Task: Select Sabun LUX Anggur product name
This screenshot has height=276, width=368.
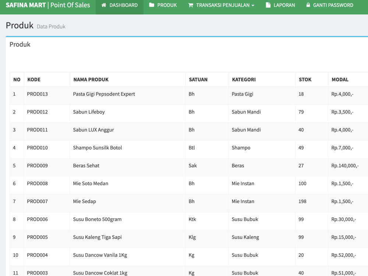Action: click(93, 130)
